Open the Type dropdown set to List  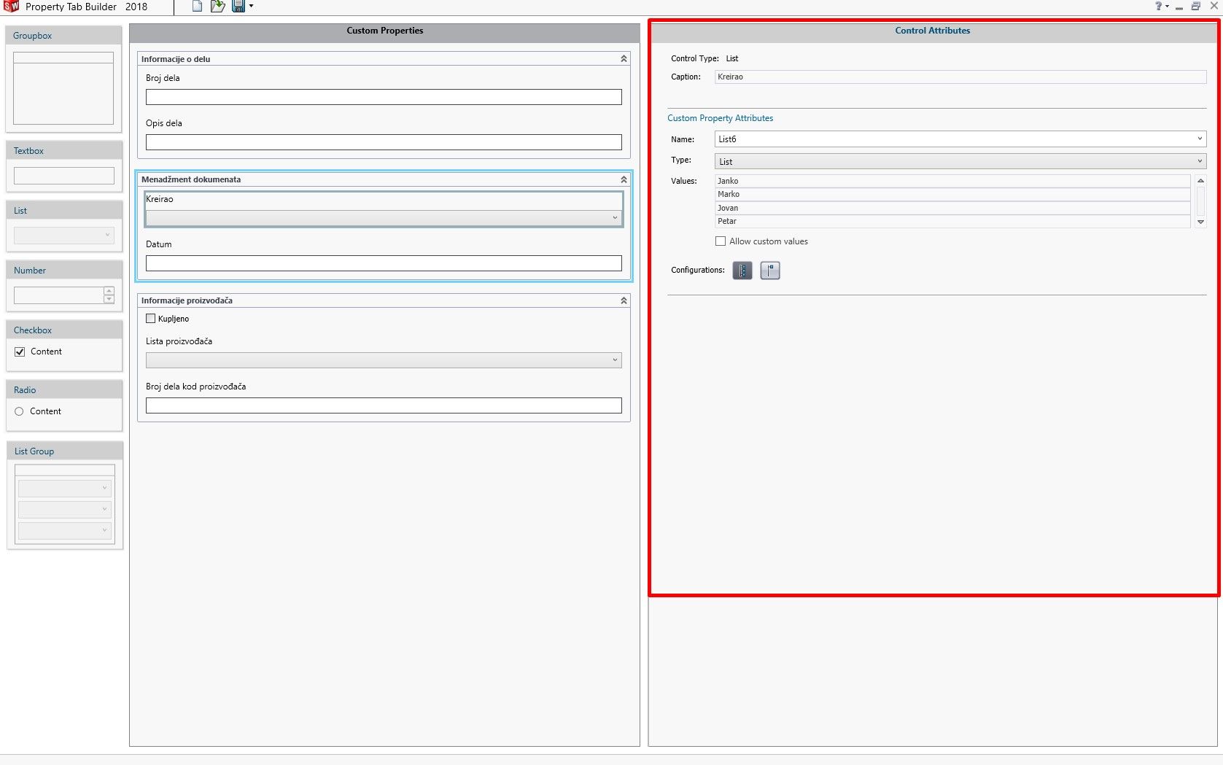(1200, 161)
